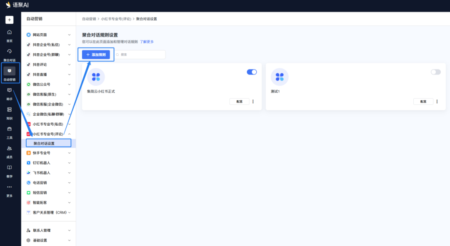The width and height of the screenshot is (450, 246).
Task: Open the 工具 sidebar icon
Action: [x=10, y=129]
